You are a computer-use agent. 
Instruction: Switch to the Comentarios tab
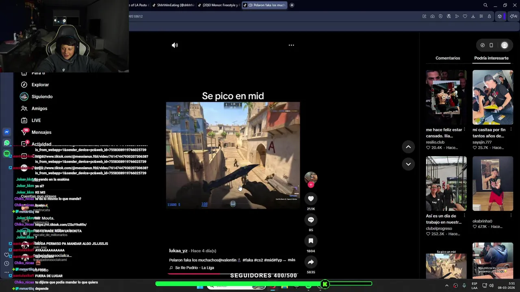(x=448, y=58)
